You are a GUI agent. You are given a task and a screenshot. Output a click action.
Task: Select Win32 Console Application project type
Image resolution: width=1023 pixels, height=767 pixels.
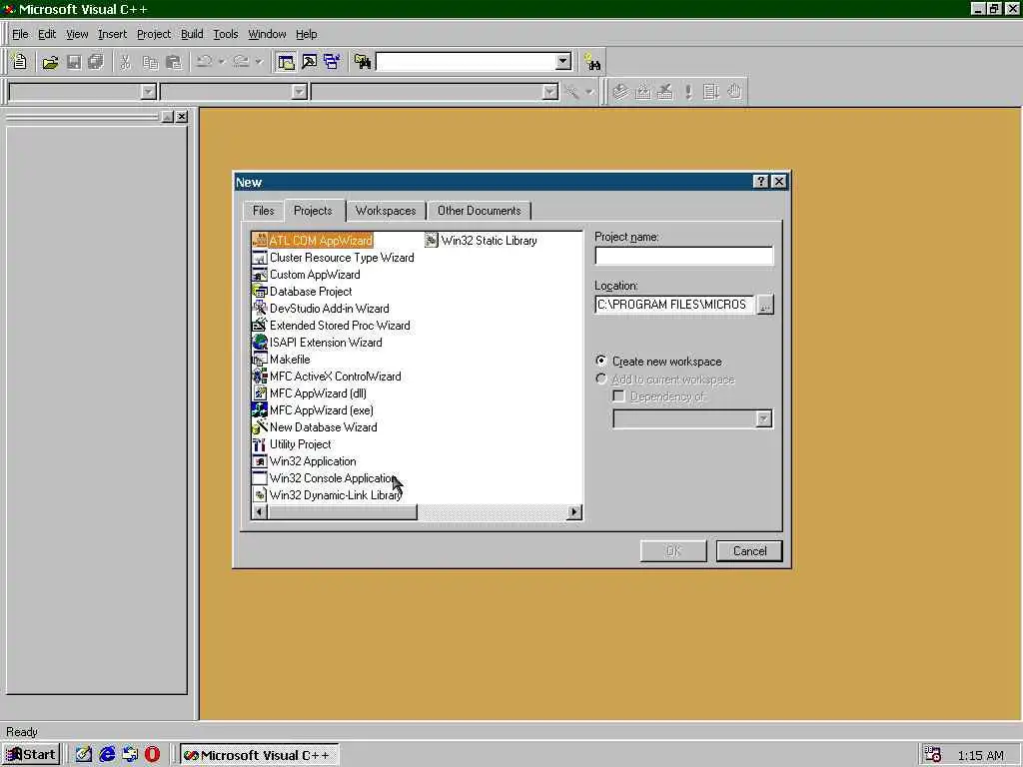pos(325,478)
